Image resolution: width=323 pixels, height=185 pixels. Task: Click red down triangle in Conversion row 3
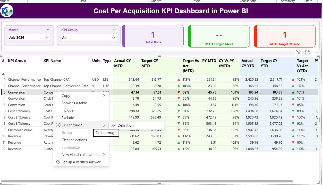[x=179, y=92]
